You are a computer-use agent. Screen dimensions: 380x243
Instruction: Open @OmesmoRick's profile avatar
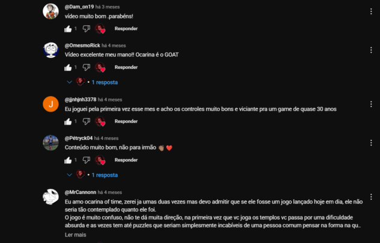click(x=51, y=50)
